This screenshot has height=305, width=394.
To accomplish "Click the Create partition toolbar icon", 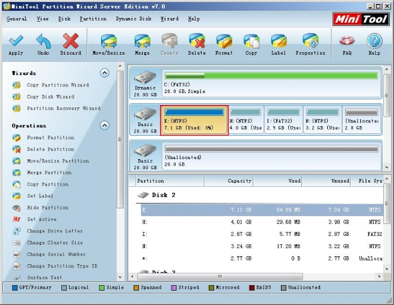I will 170,41.
